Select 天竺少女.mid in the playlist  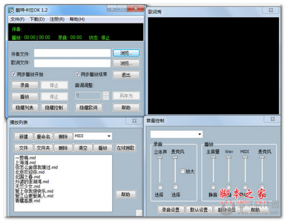pos(28,186)
